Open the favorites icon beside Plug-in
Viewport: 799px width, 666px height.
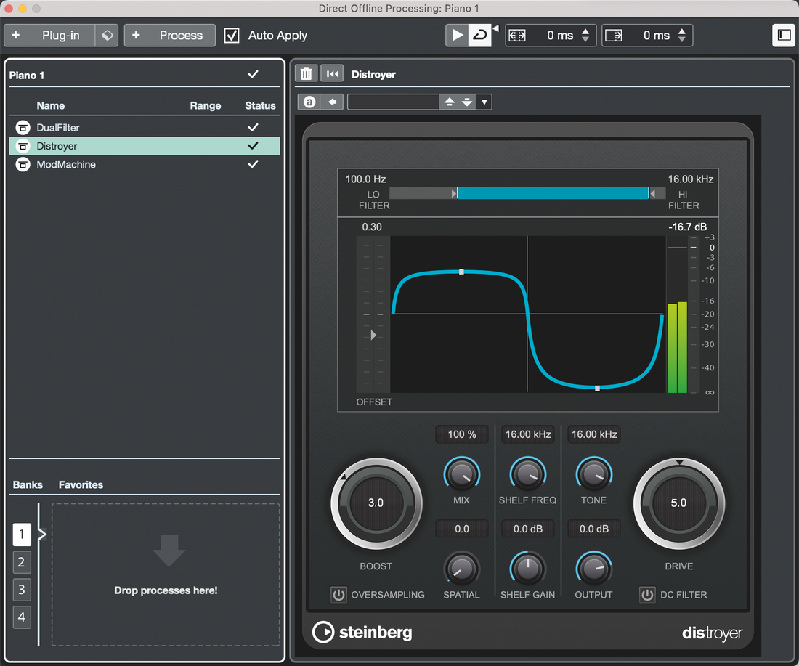point(107,35)
